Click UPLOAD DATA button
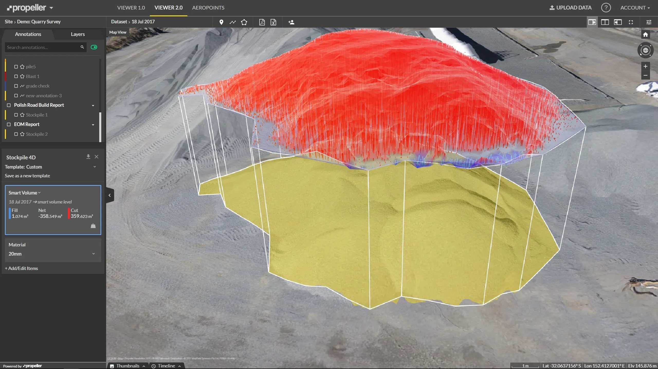This screenshot has height=369, width=658. [x=571, y=8]
